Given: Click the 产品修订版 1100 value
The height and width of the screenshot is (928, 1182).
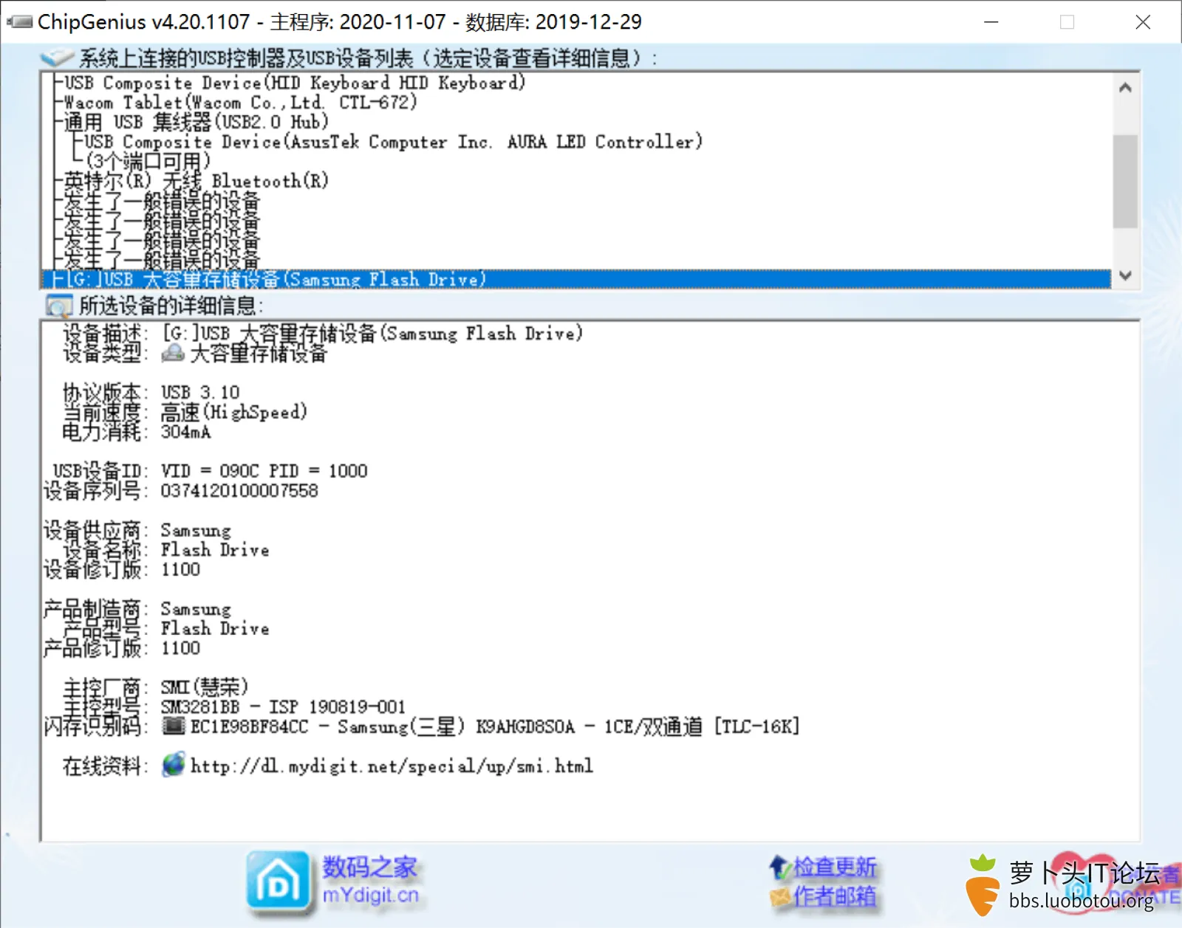Looking at the screenshot, I should tap(180, 648).
